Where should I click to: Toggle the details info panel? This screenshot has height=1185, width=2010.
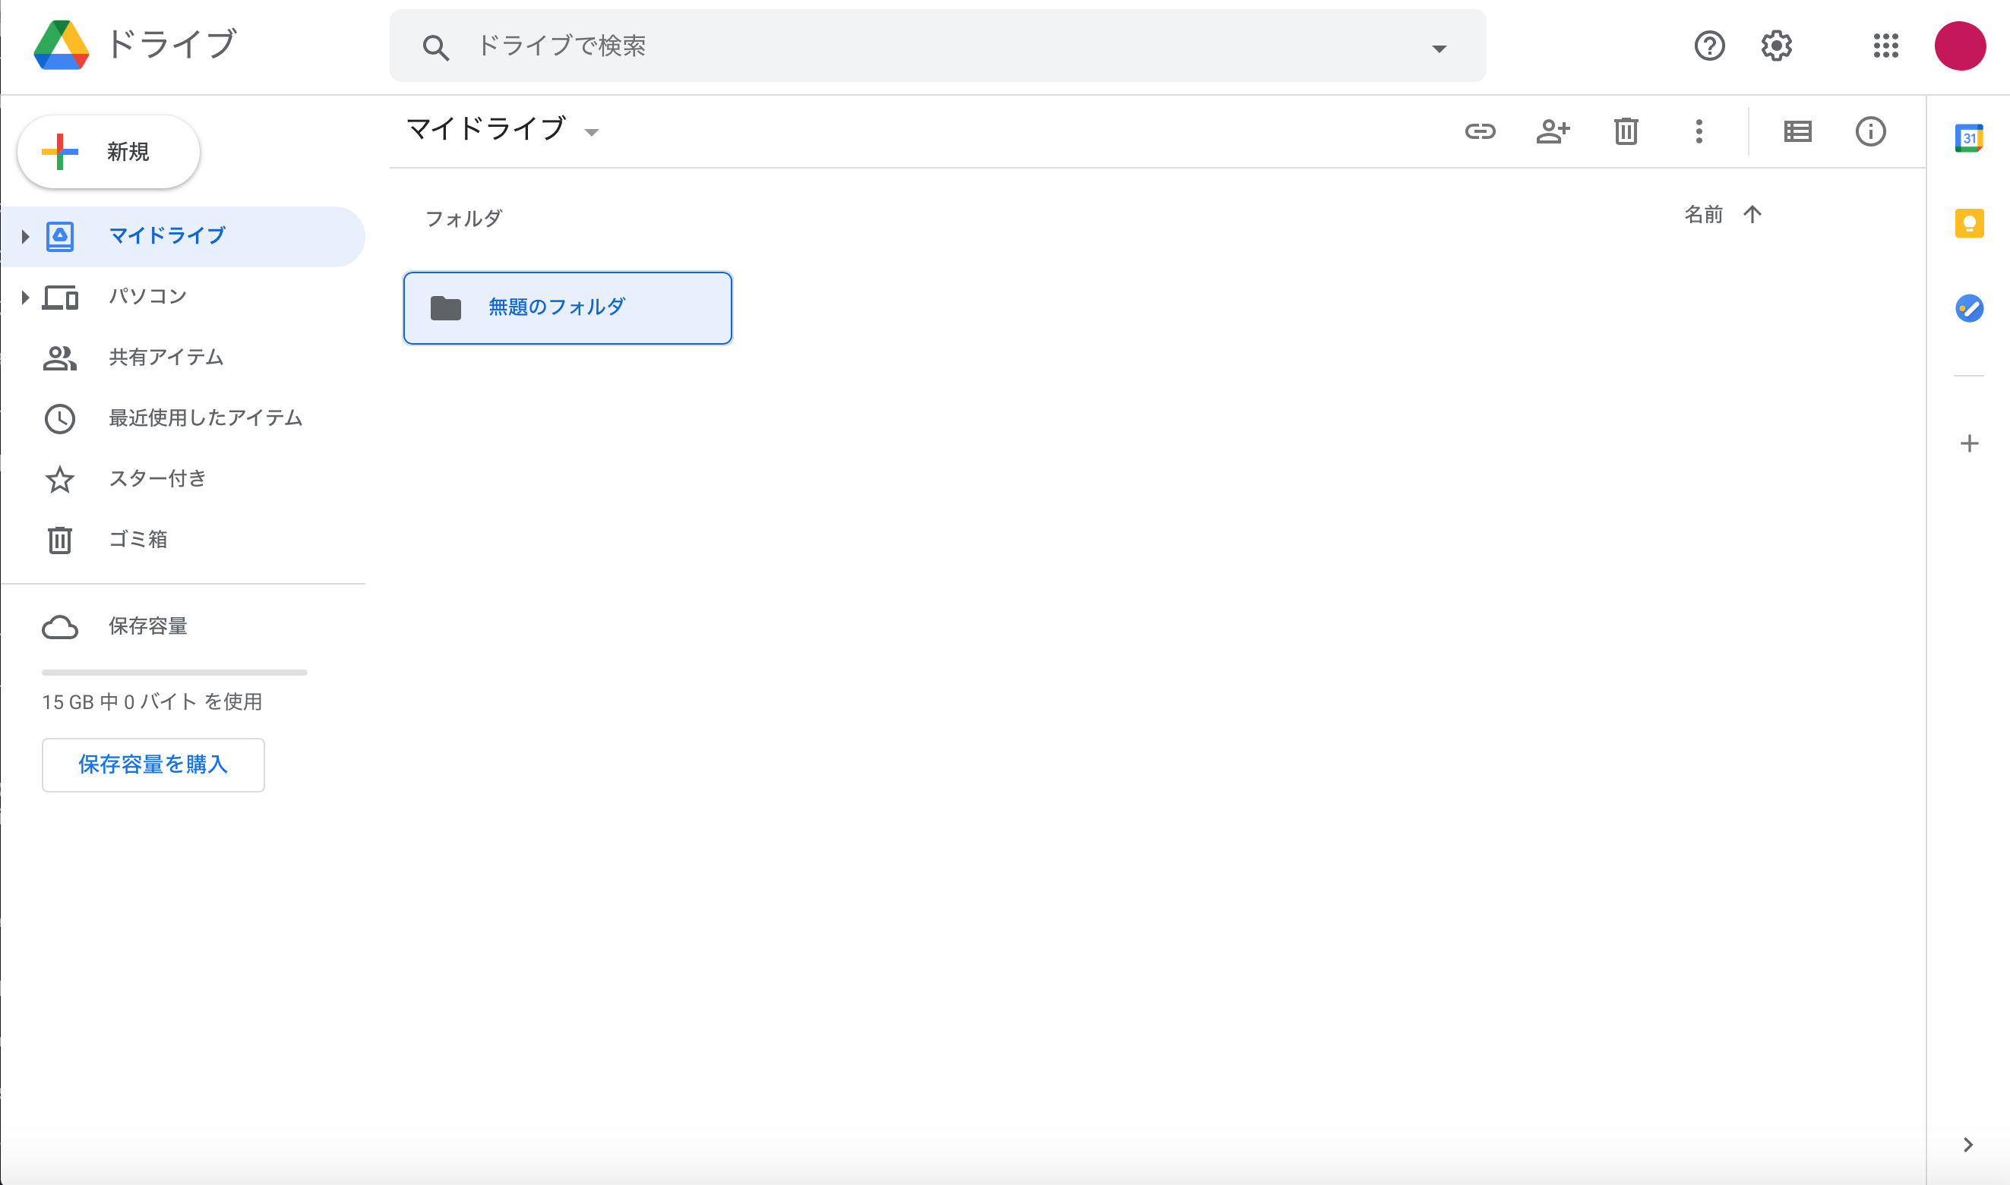1870,131
